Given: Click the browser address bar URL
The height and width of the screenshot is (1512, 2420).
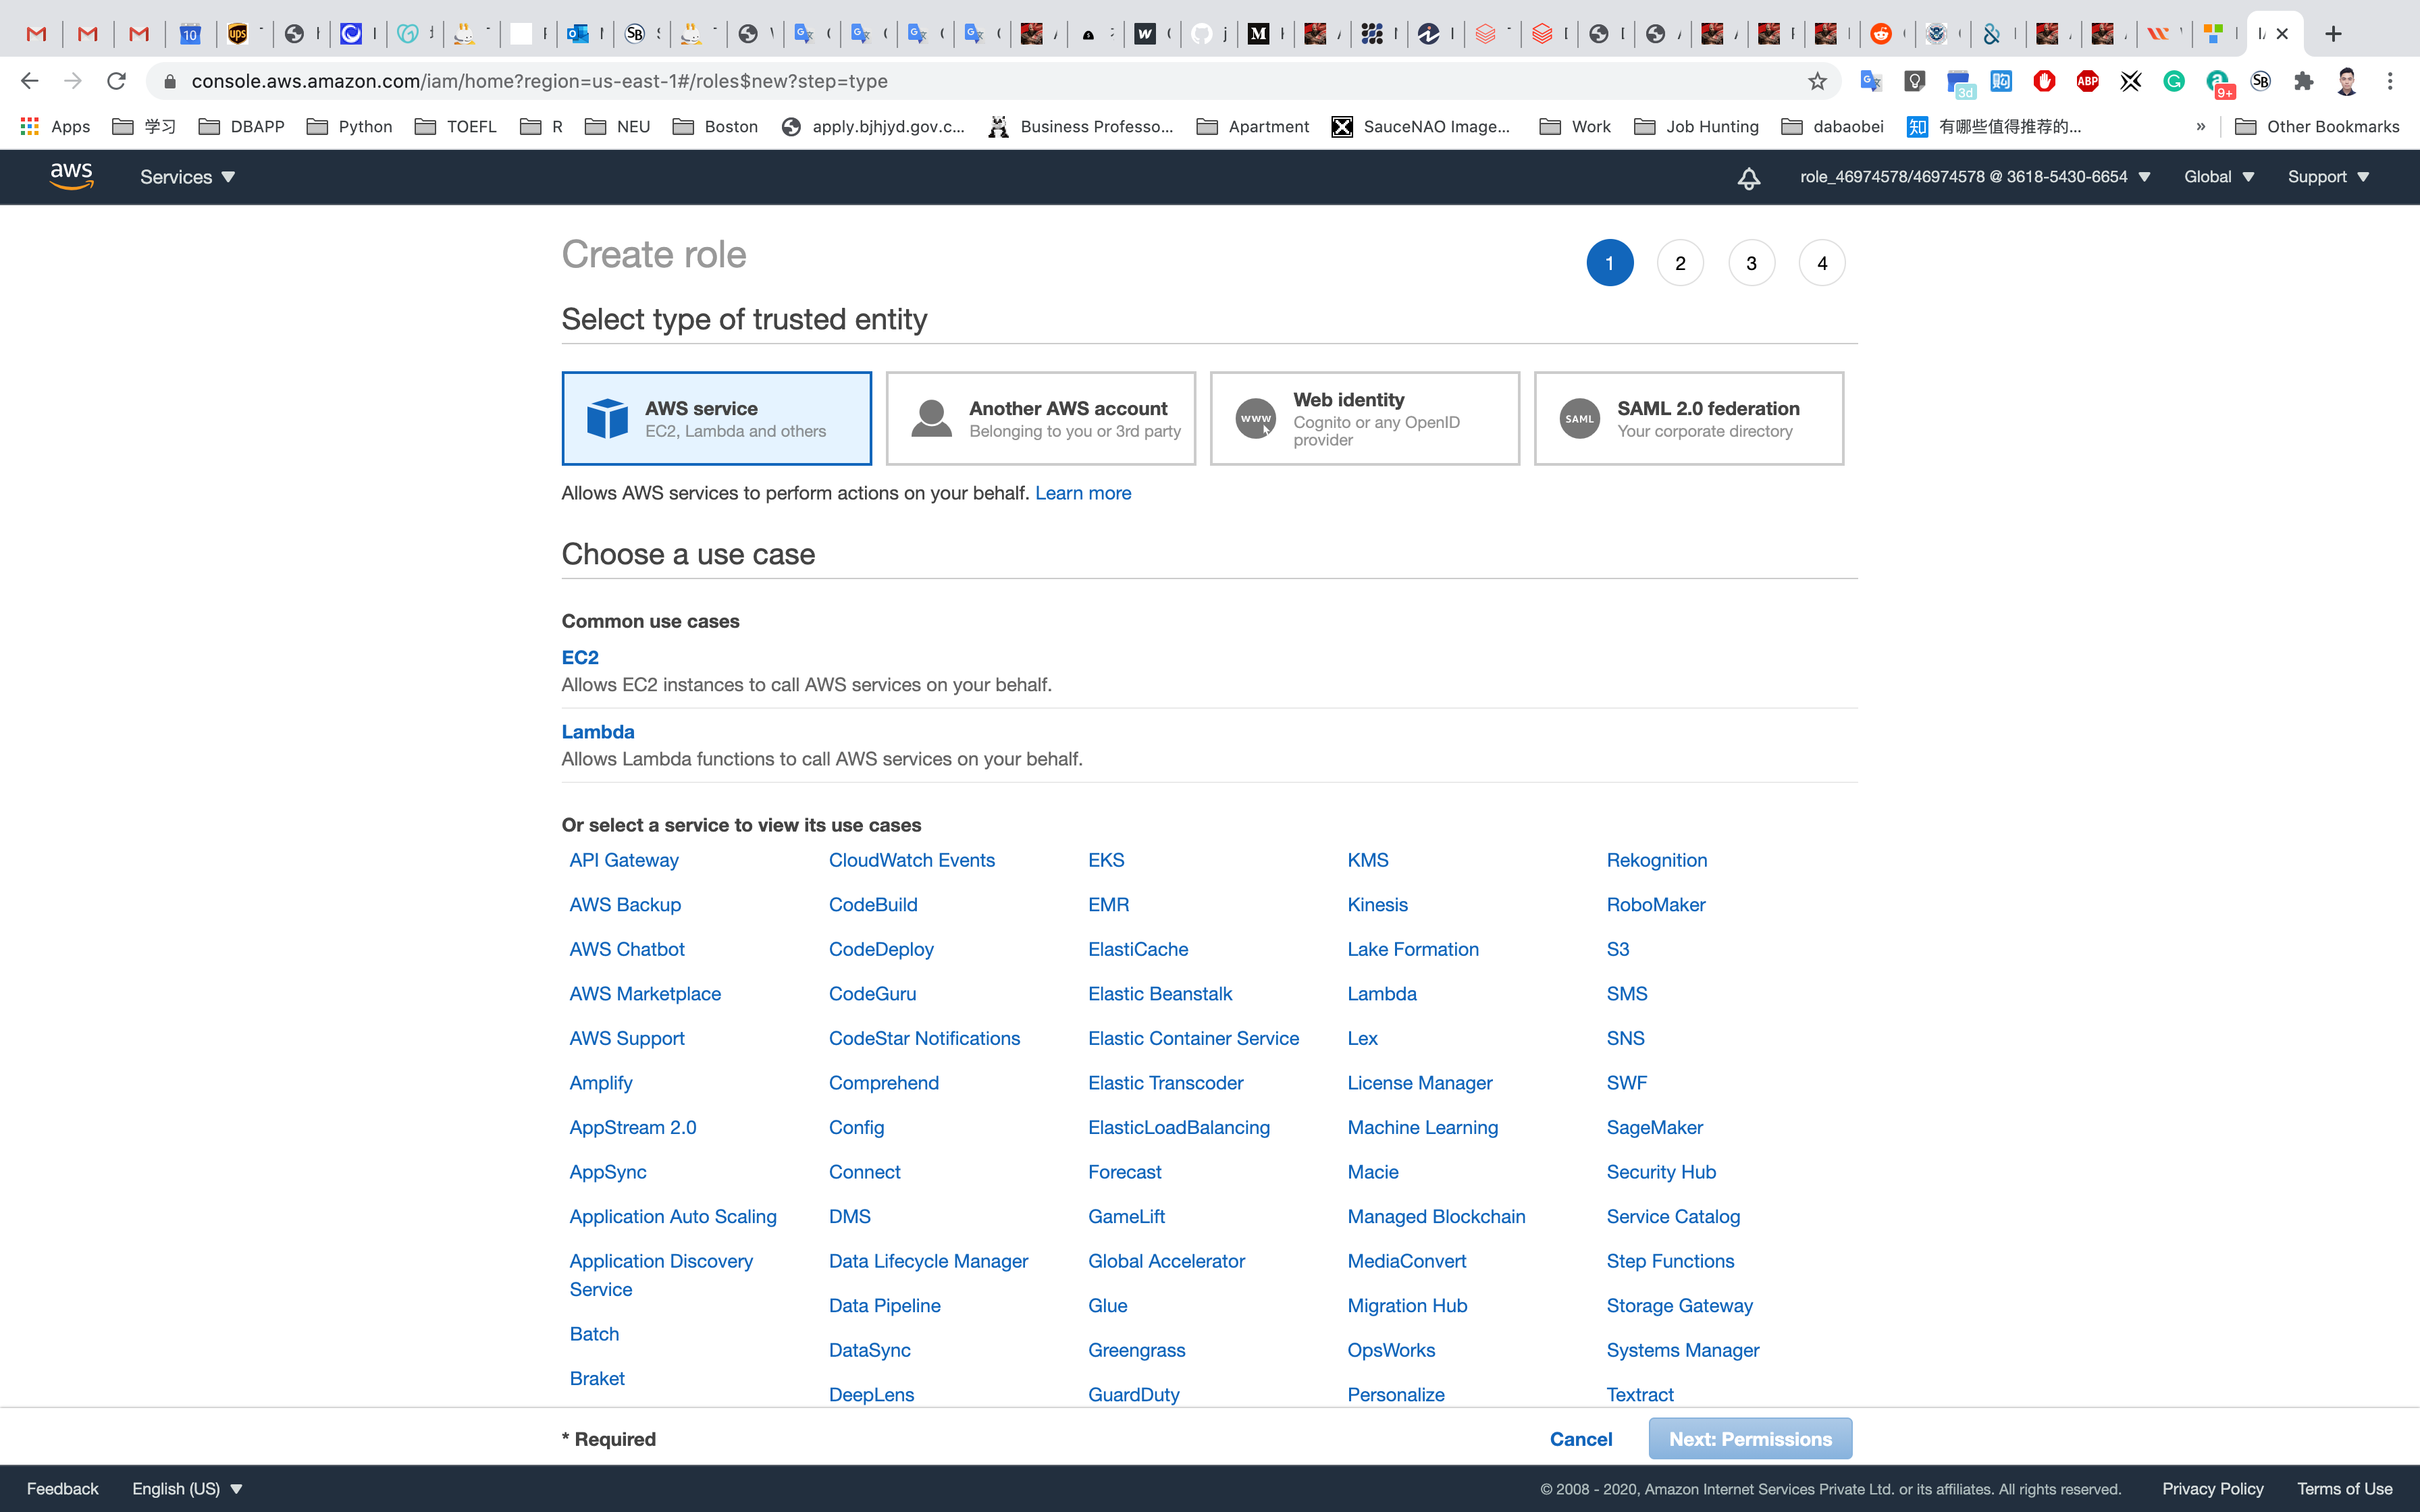Looking at the screenshot, I should tap(540, 81).
